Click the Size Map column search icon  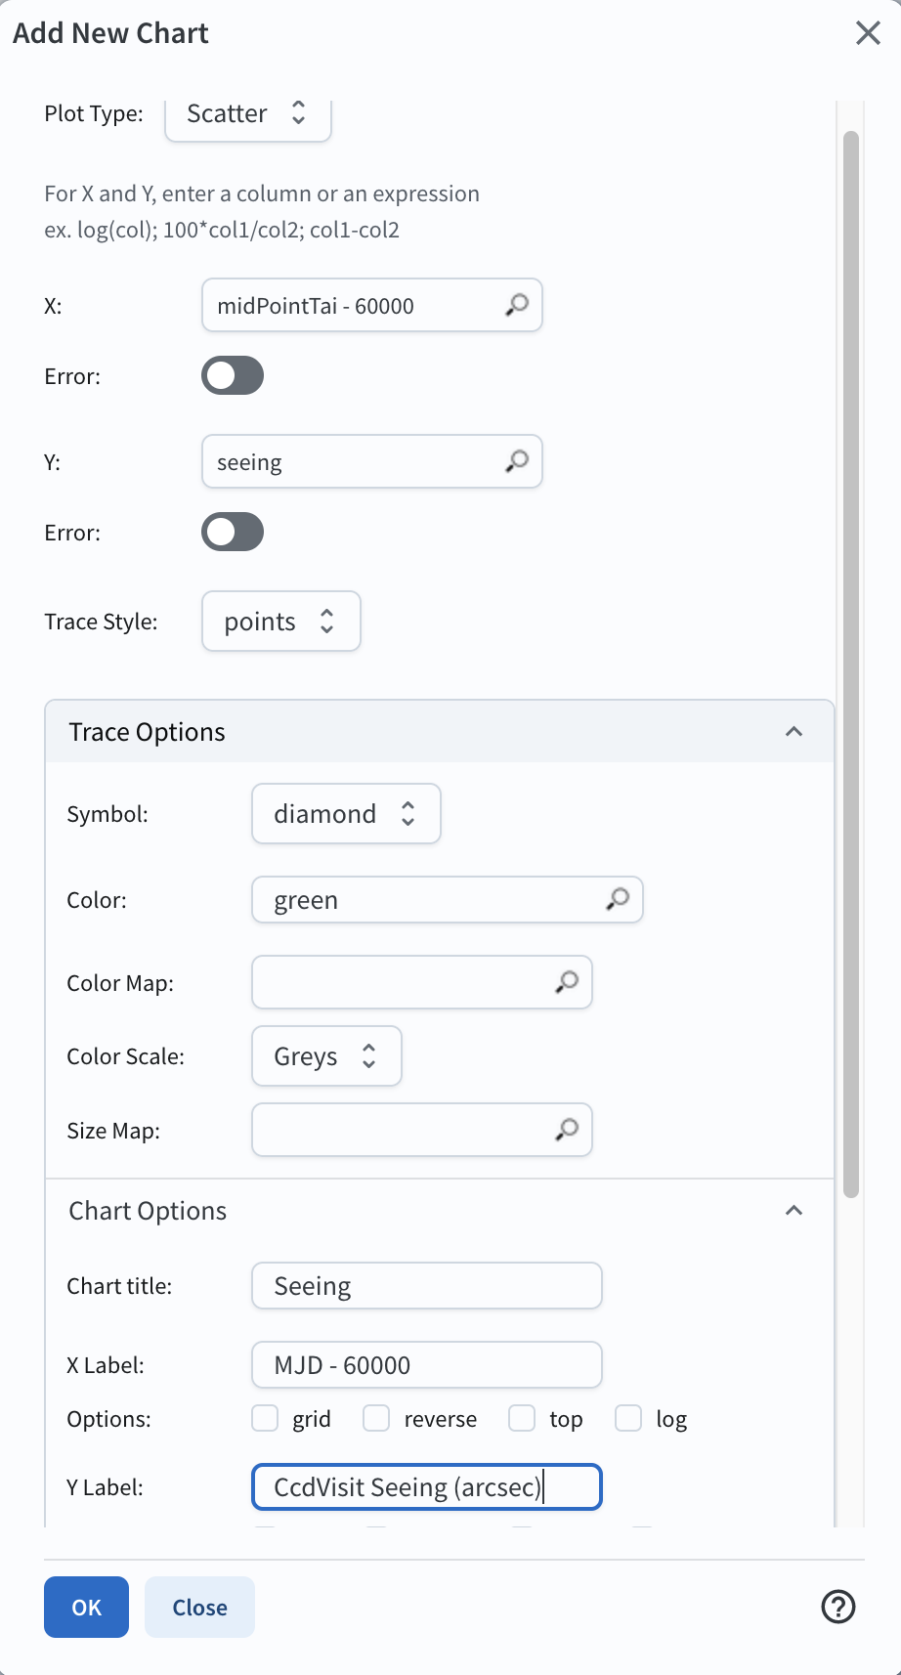click(567, 1130)
